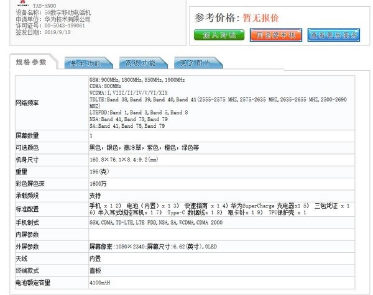Screen dimensions: 373x295
Task: Select the 1600万 value
Action: (98, 184)
